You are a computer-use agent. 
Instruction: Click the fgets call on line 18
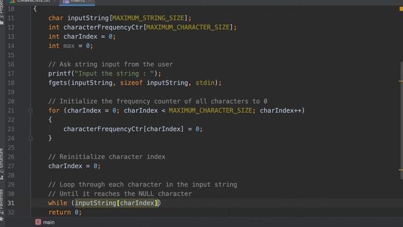(x=57, y=83)
